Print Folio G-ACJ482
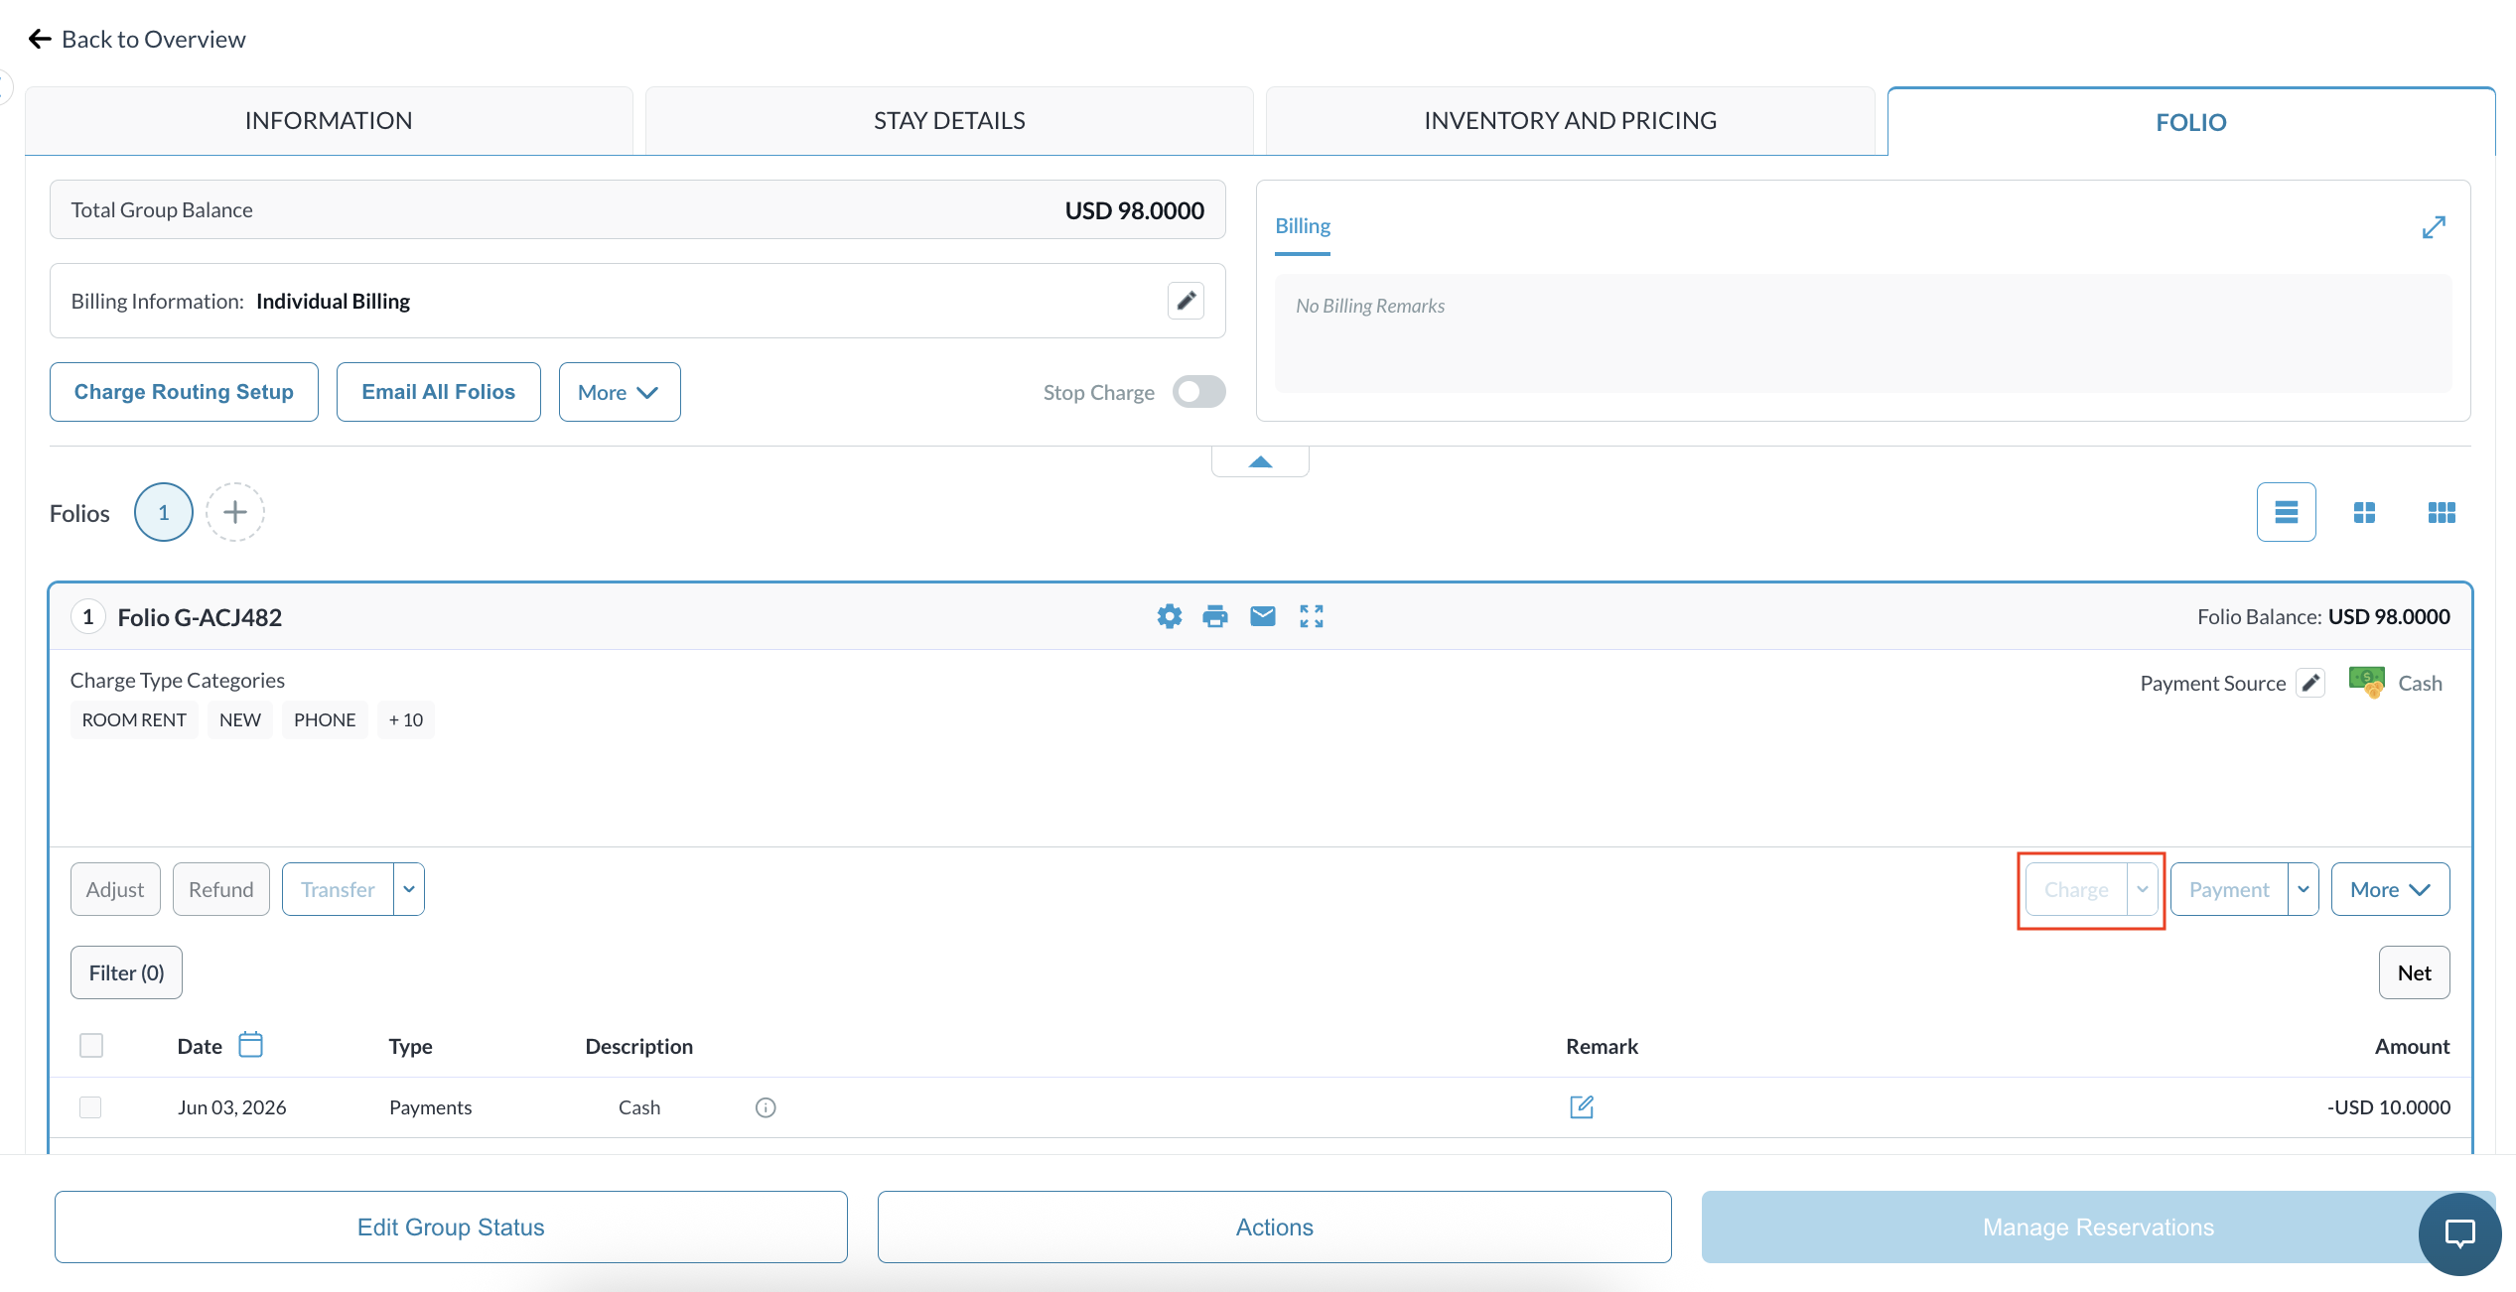Viewport: 2516px width, 1292px height. (x=1214, y=616)
